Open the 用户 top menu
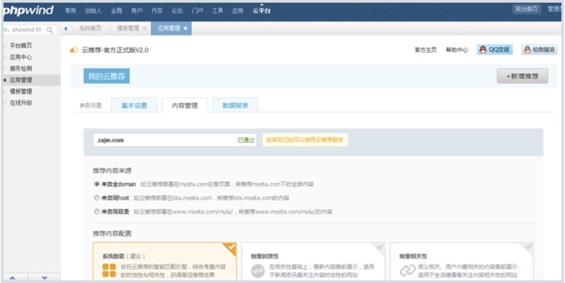Screen dimensions: 565x283 click(137, 11)
